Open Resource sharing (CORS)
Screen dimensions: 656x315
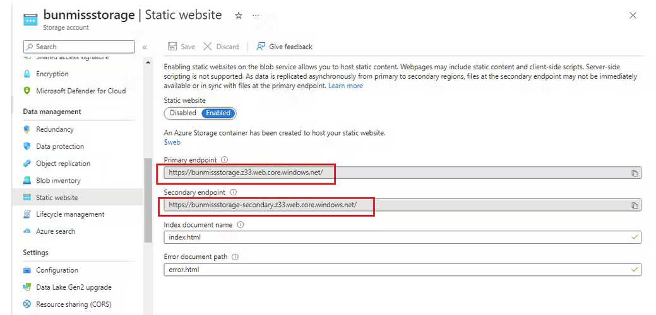74,304
